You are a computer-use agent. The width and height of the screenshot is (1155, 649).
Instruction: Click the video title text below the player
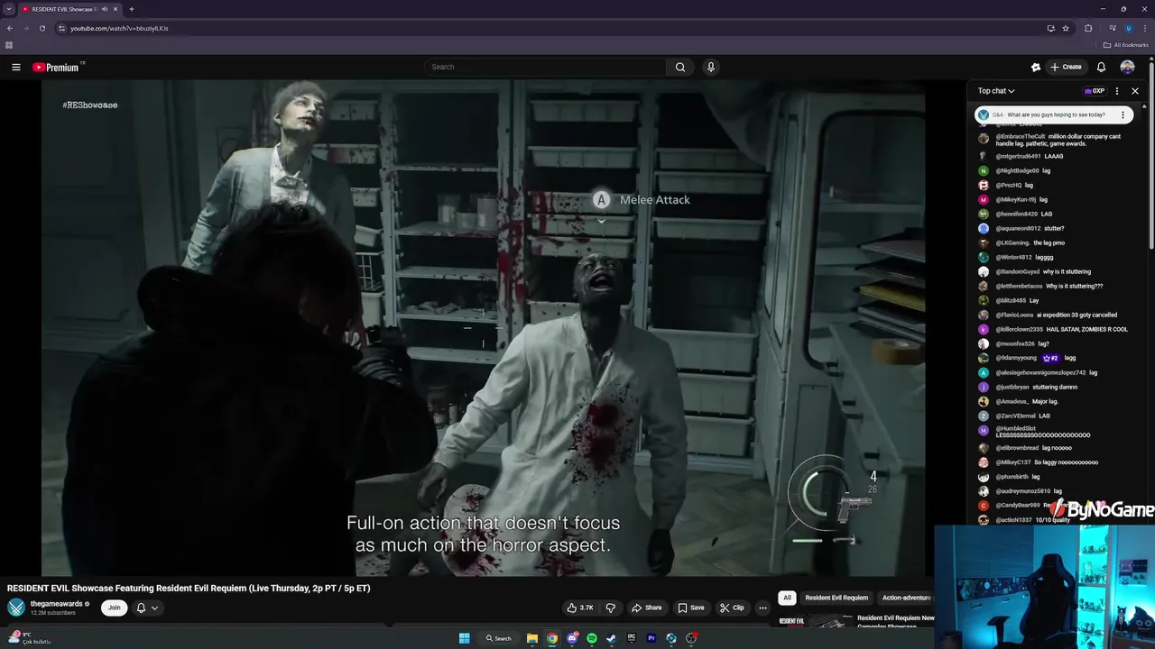[x=189, y=589]
